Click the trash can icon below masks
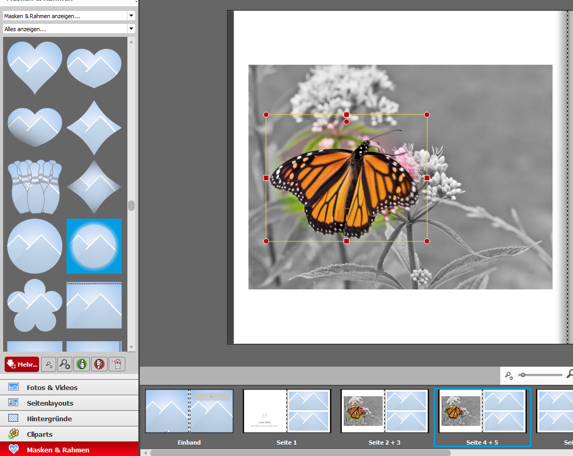The height and width of the screenshot is (456, 573). (x=116, y=364)
